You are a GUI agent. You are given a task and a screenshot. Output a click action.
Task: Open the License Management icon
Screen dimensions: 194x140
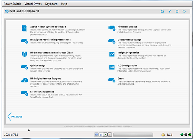tap(24, 93)
